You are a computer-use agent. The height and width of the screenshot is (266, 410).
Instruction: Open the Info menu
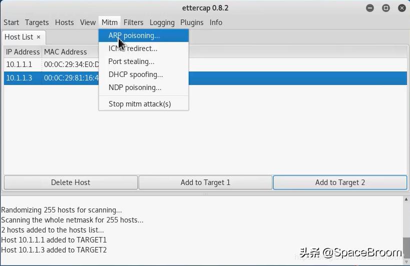[216, 22]
